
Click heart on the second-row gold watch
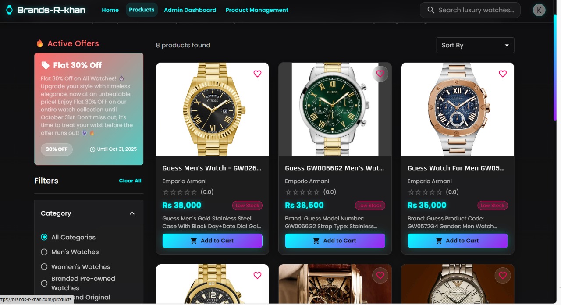click(257, 275)
